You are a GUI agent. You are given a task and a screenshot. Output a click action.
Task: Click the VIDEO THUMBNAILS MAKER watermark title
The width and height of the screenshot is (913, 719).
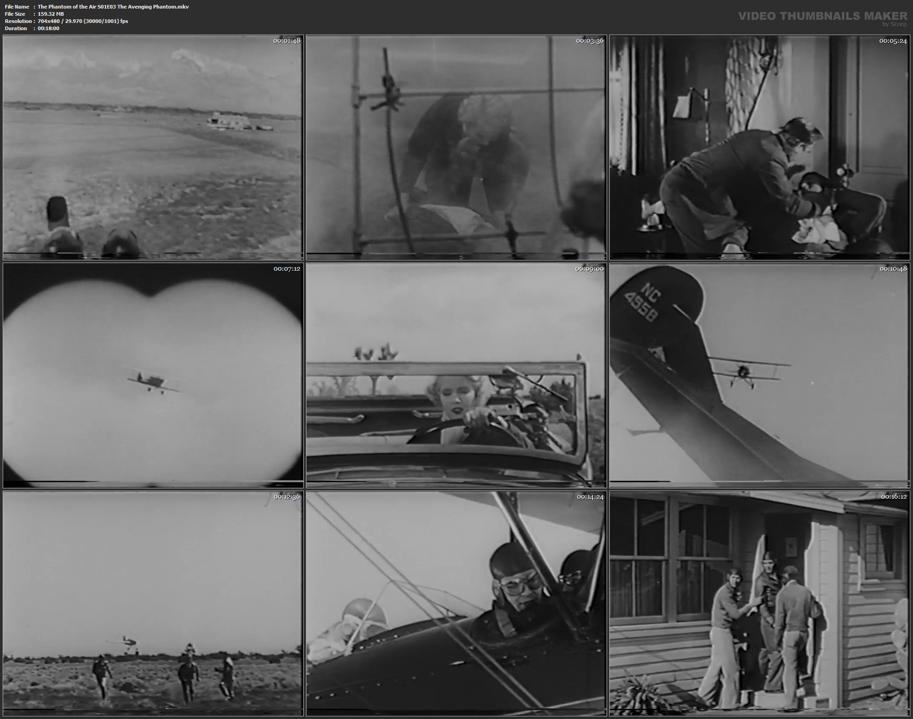click(x=822, y=16)
